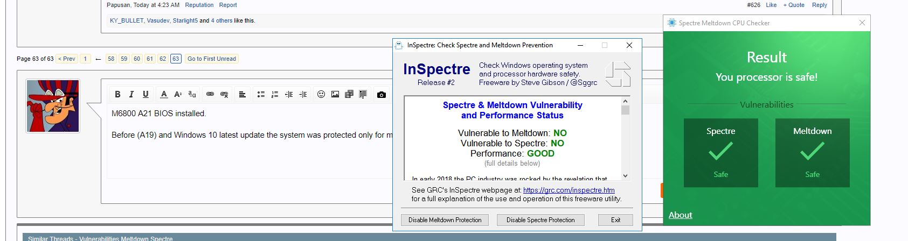Toggle italic formatting in post editor
The width and height of the screenshot is (908, 241).
tap(131, 95)
